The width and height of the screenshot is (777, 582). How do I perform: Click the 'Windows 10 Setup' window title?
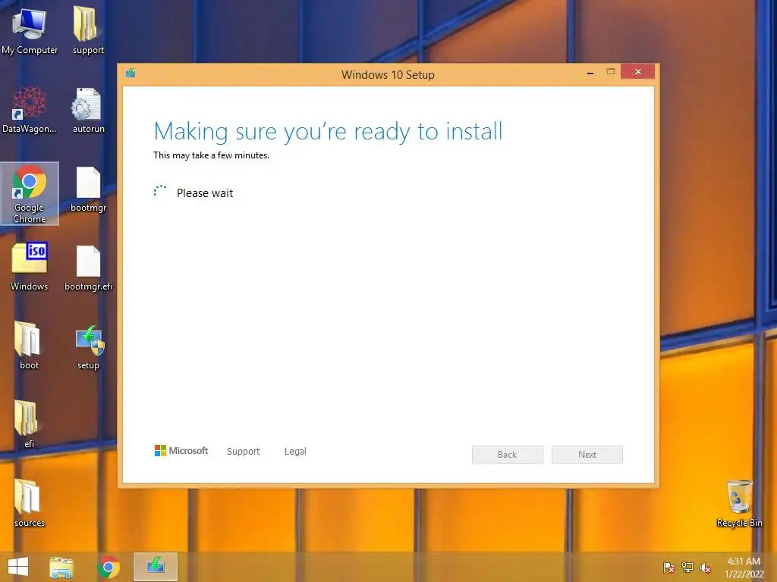[x=388, y=75]
